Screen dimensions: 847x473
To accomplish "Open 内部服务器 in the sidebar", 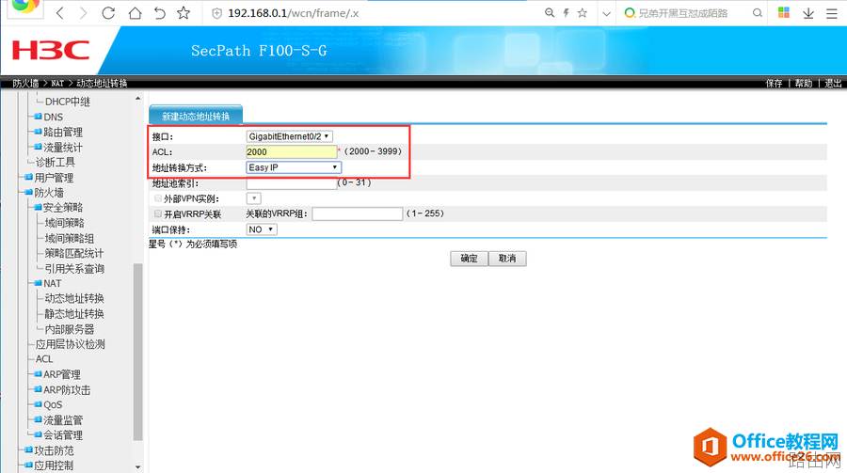I will click(x=69, y=329).
